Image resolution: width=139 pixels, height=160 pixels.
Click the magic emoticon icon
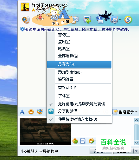(40, 112)
